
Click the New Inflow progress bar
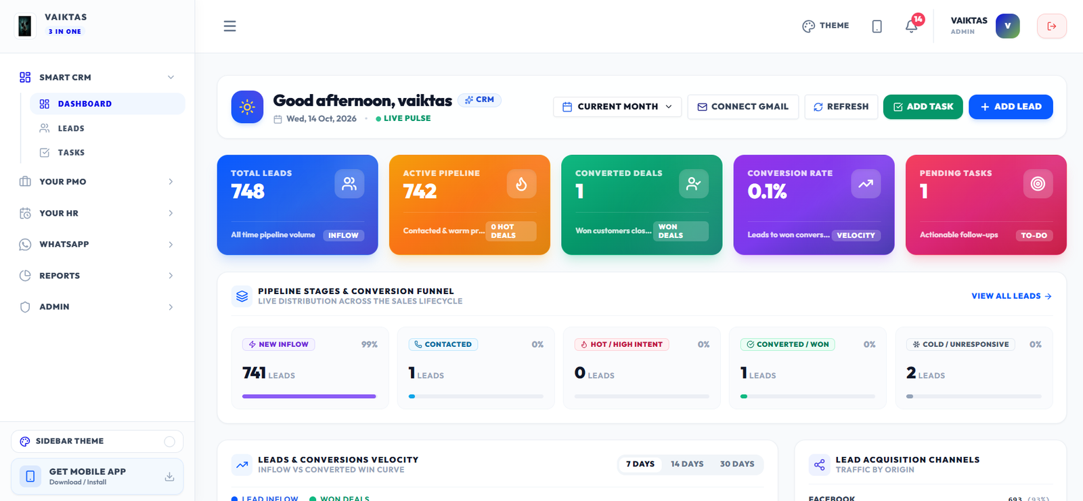click(x=309, y=396)
